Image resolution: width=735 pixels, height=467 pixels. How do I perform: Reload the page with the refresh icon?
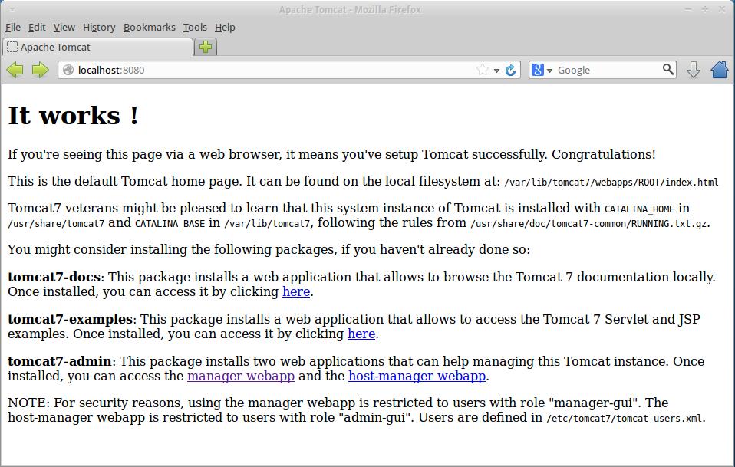coord(510,71)
